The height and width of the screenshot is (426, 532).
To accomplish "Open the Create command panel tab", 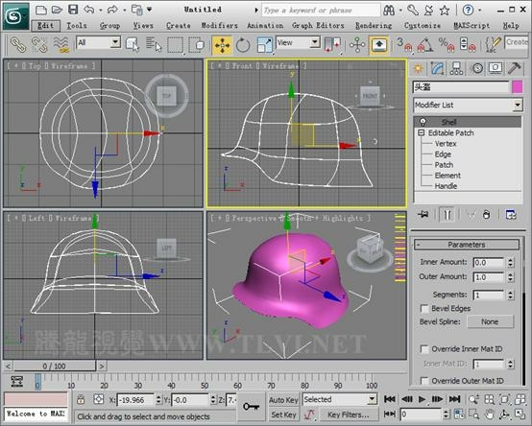I will (418, 68).
